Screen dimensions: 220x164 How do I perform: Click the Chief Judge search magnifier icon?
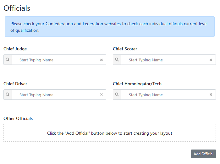pyautogui.click(x=8, y=60)
